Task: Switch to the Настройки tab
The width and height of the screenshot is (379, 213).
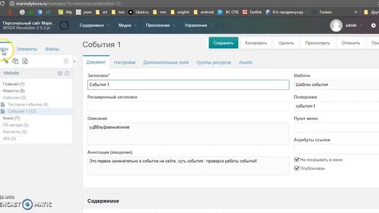Action: coord(124,62)
